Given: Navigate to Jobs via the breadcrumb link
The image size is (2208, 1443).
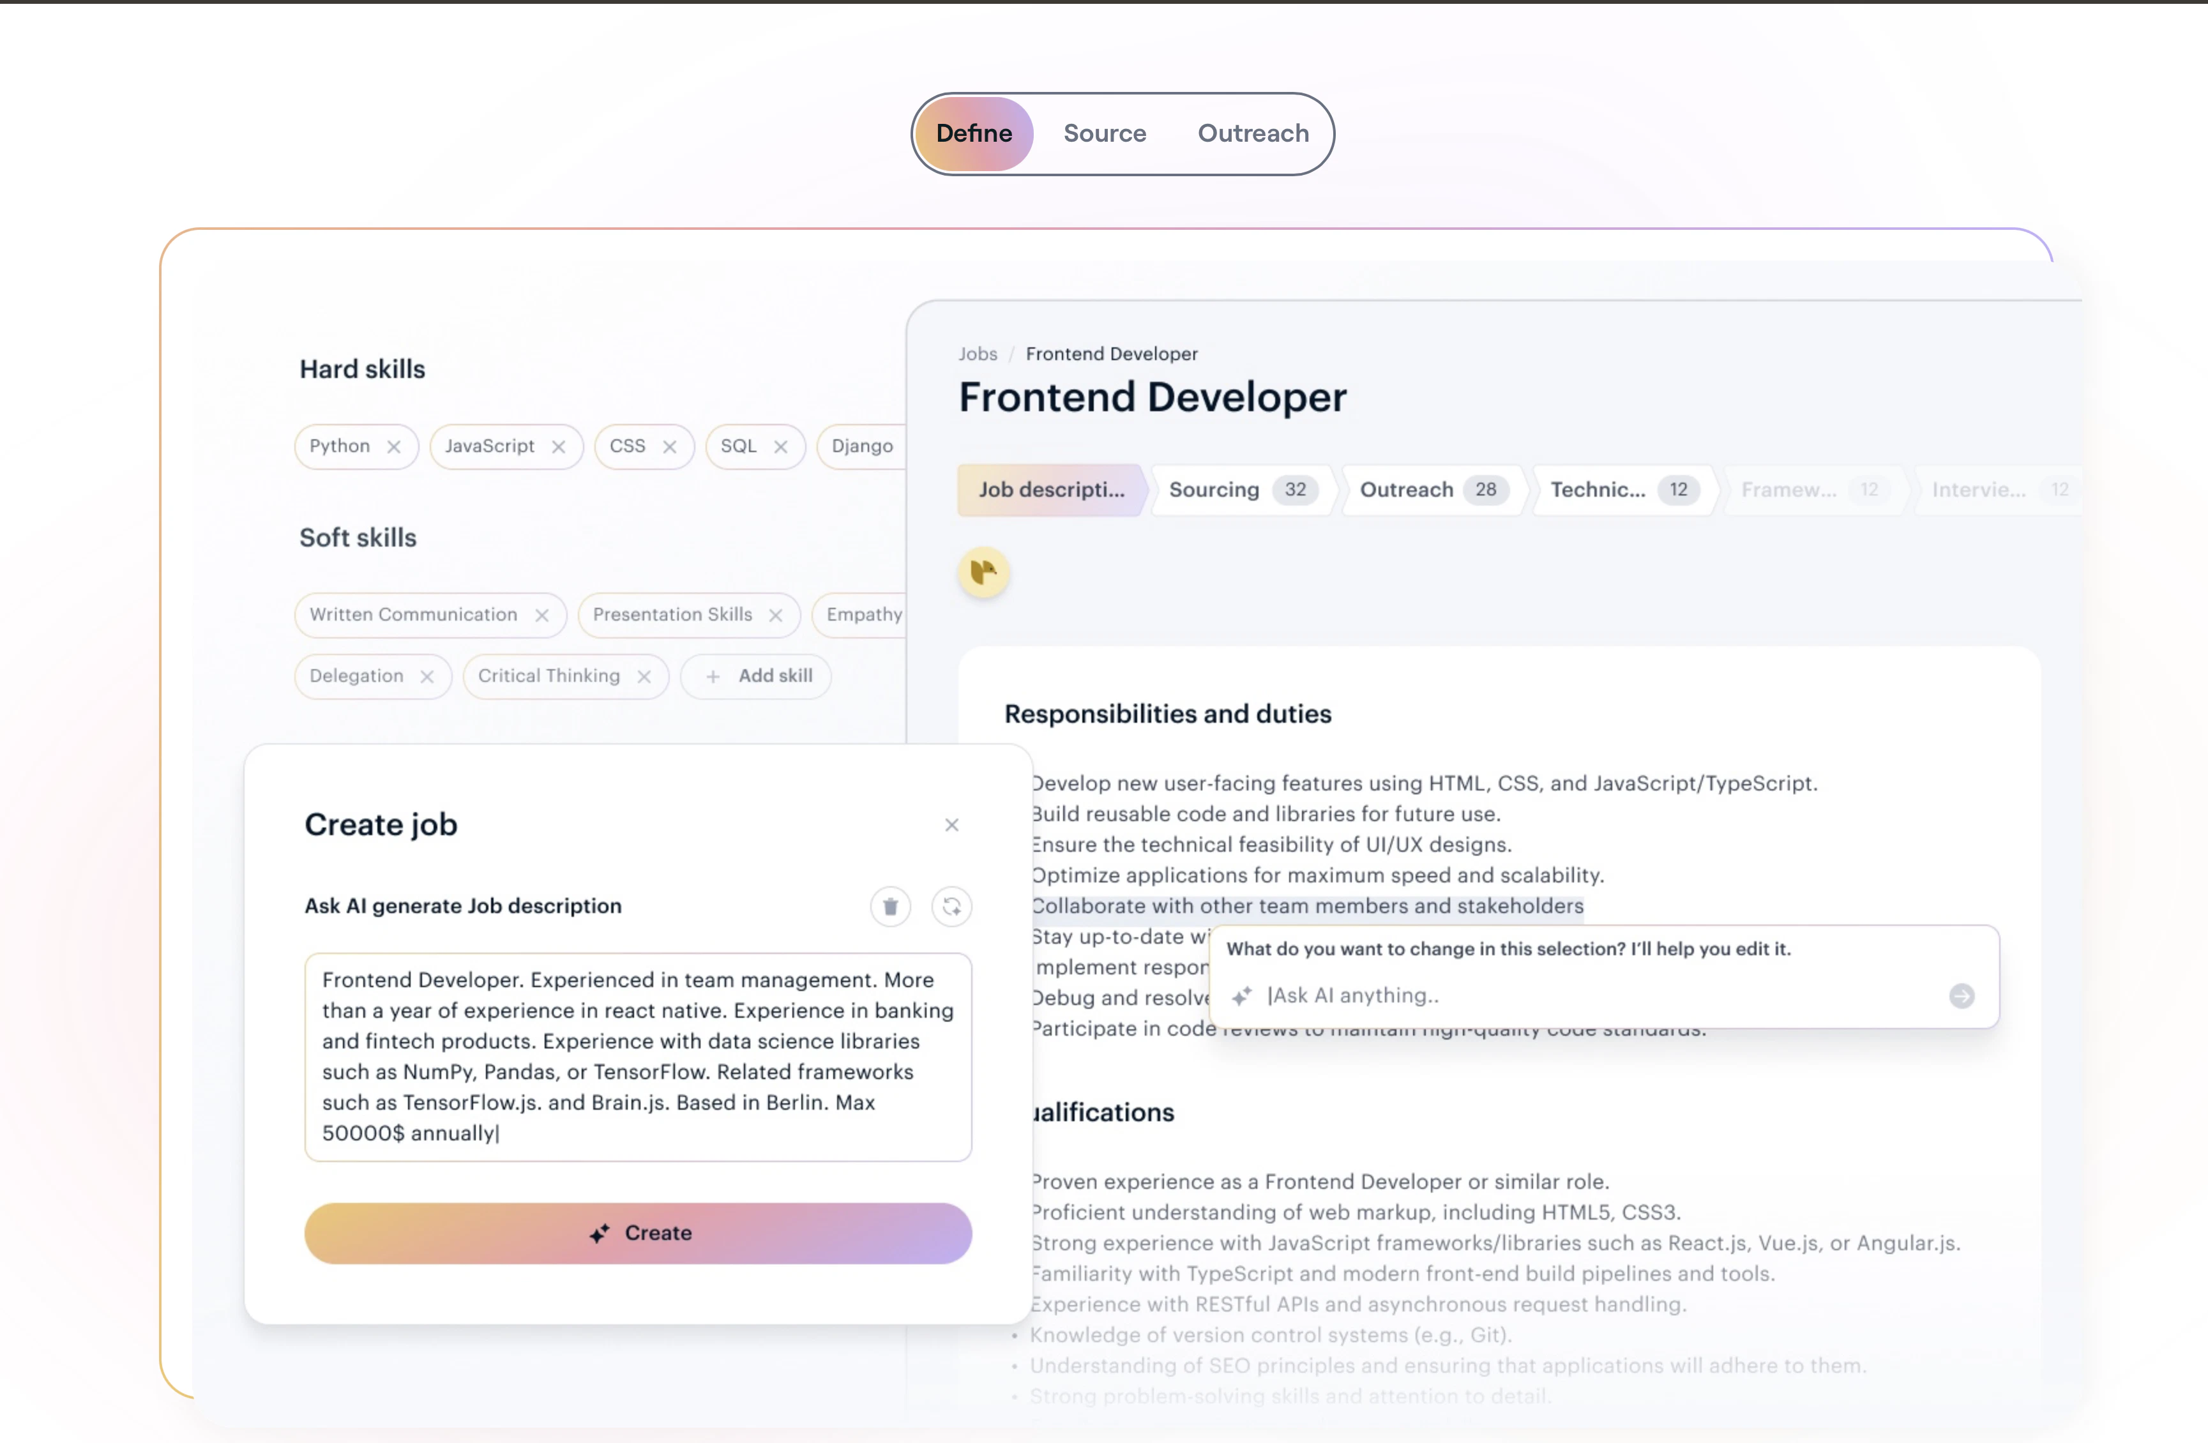Looking at the screenshot, I should [978, 354].
